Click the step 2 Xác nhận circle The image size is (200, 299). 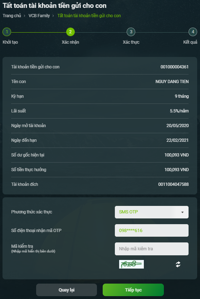click(70, 32)
